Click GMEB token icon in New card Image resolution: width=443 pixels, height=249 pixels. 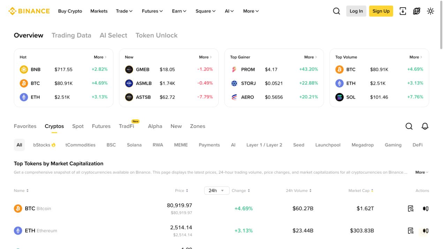129,69
